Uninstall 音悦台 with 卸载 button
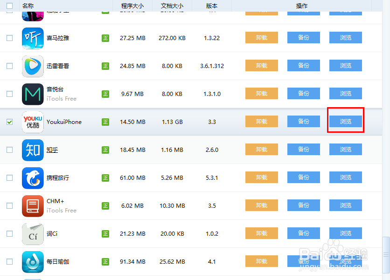Image resolution: width=390 pixels, height=280 pixels. (x=262, y=94)
